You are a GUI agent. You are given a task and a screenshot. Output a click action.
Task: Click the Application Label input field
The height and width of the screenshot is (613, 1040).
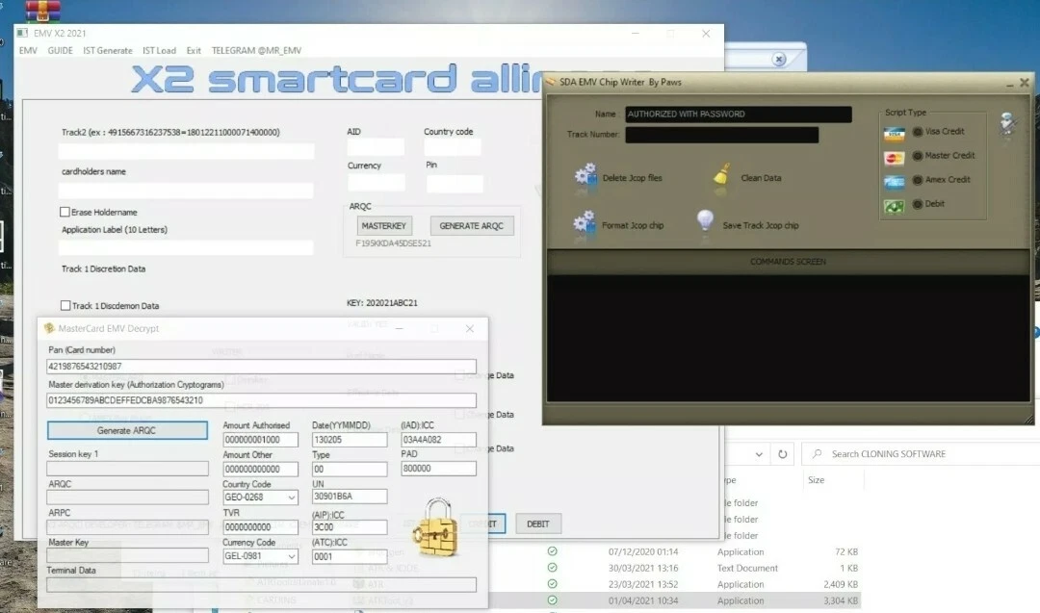coord(186,248)
